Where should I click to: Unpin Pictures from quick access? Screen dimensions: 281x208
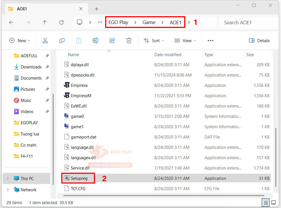tap(47, 89)
